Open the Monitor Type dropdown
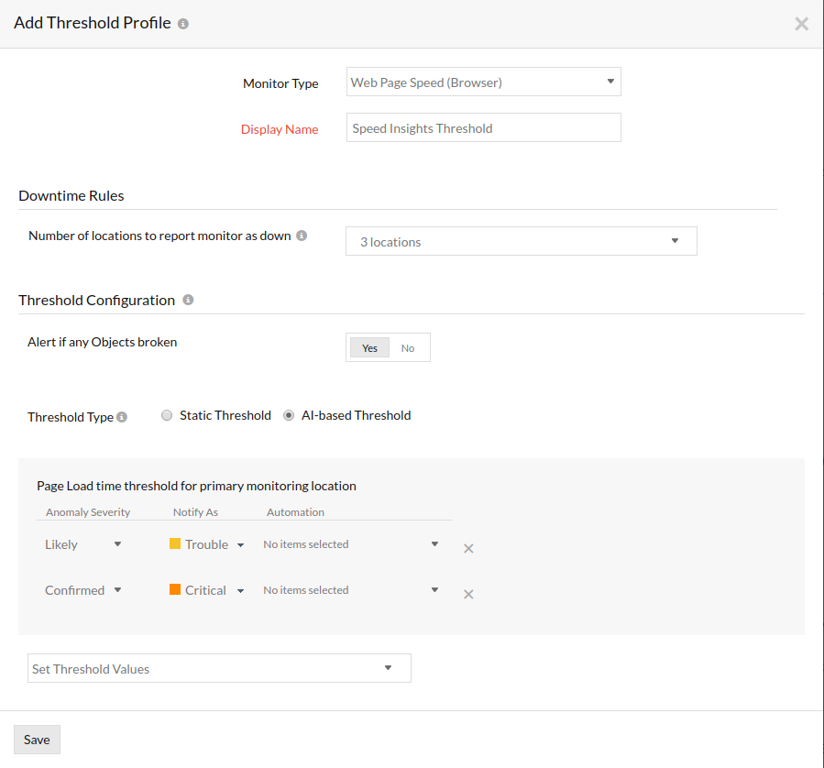The width and height of the screenshot is (824, 768). coord(483,82)
